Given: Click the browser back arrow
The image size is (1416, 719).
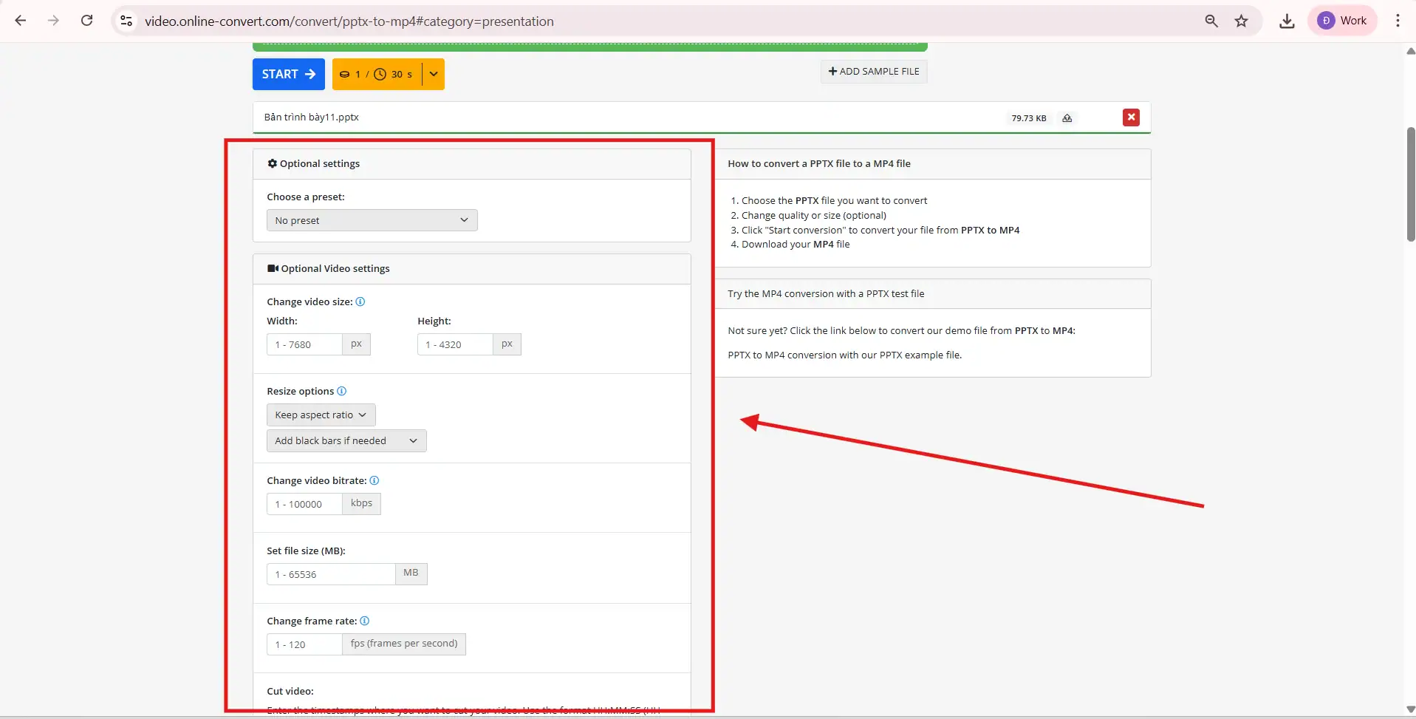Looking at the screenshot, I should [x=21, y=21].
